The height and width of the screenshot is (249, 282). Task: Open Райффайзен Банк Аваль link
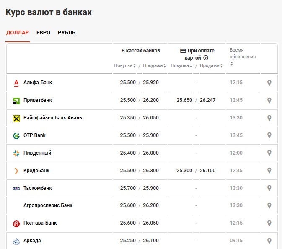pyautogui.click(x=53, y=118)
